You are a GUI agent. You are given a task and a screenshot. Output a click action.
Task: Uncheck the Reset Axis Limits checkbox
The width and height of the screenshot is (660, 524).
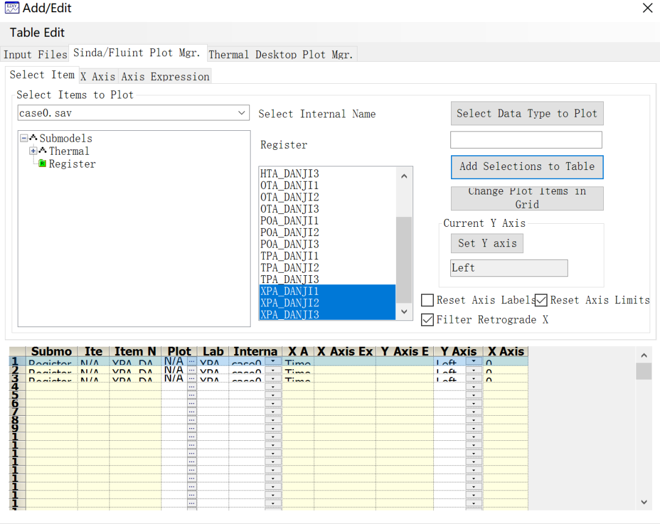tap(541, 300)
